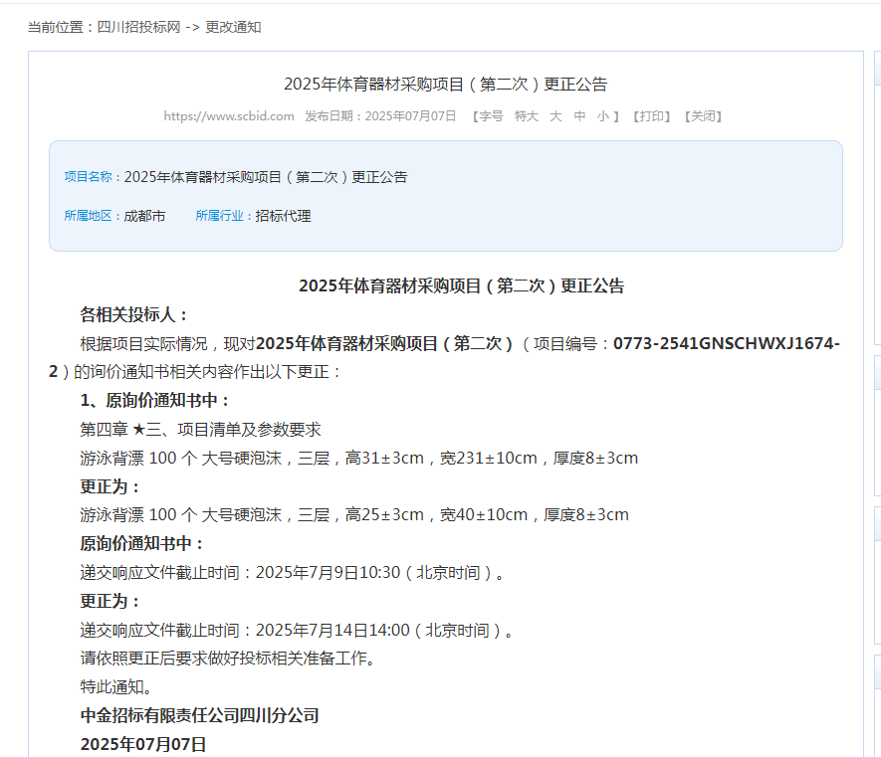Click project number 0773-2541GNSCHWXJ1674-
The width and height of the screenshot is (881, 757).
pos(727,343)
